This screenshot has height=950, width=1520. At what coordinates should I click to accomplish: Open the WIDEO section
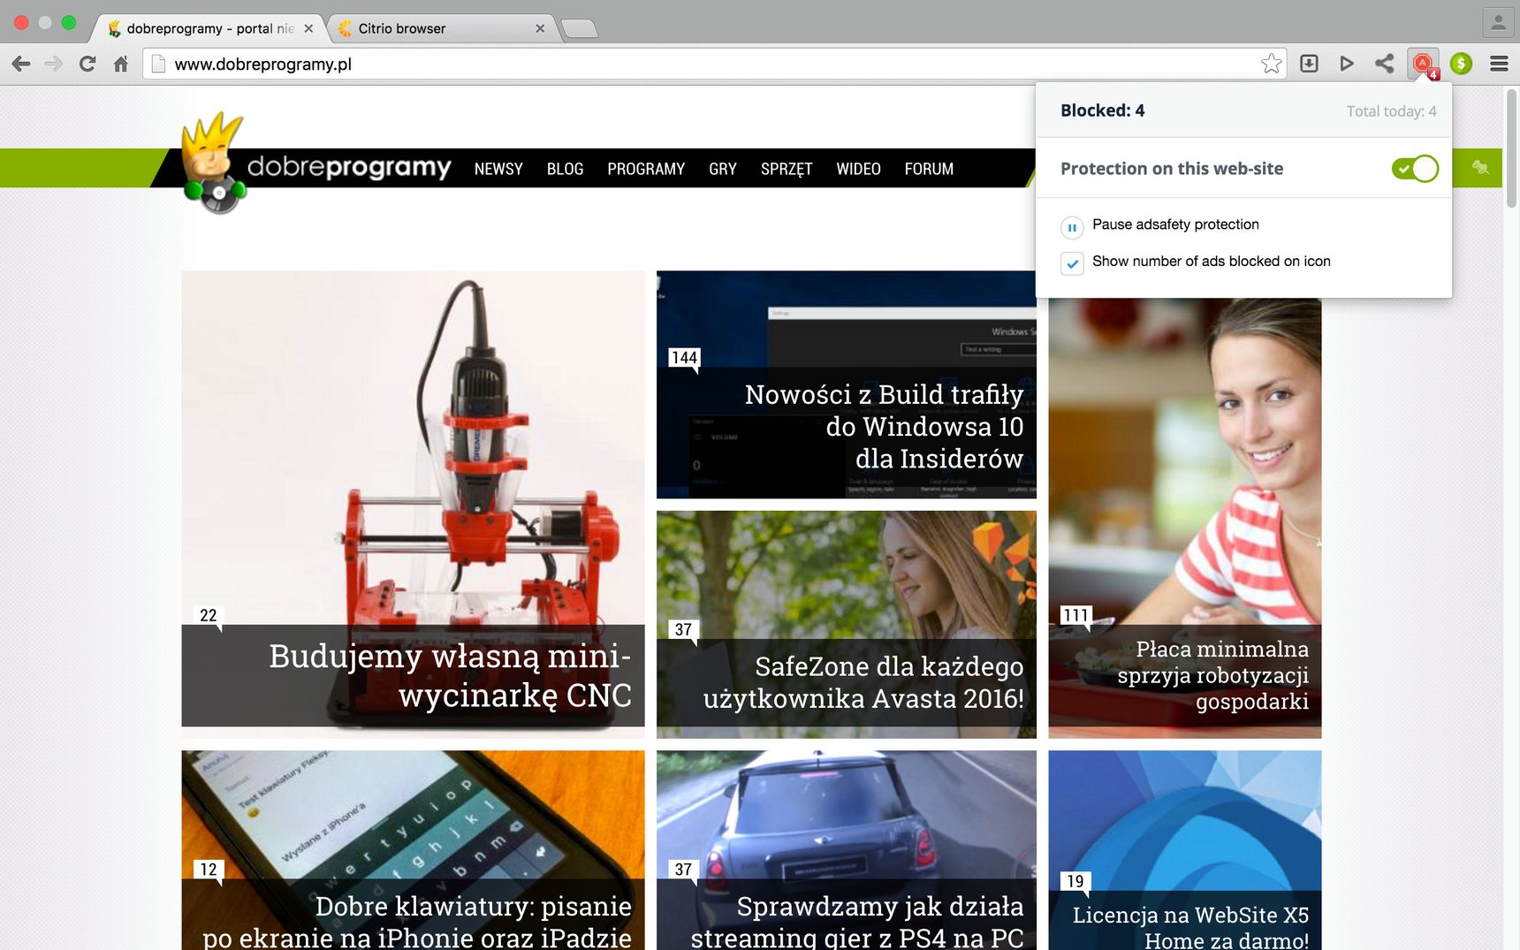pyautogui.click(x=858, y=169)
